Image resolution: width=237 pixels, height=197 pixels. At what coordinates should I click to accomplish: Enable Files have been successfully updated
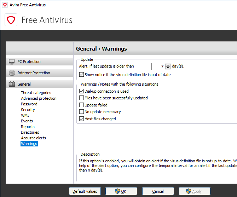(81, 98)
